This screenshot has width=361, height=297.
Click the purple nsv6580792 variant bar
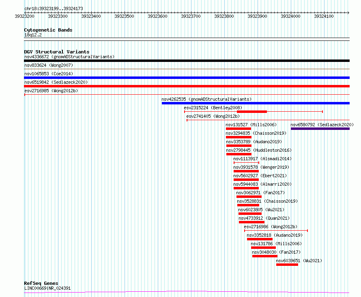coord(320,129)
